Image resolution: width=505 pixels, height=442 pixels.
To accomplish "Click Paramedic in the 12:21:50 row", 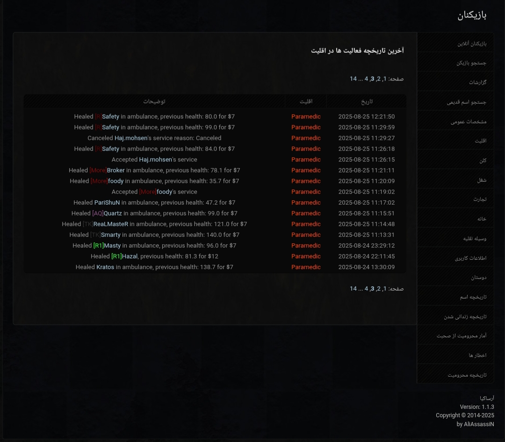I will [x=306, y=116].
